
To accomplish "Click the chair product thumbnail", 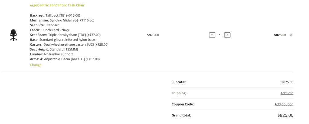I will tap(13, 35).
